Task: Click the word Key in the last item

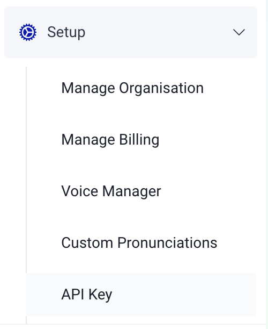Action: pyautogui.click(x=100, y=295)
